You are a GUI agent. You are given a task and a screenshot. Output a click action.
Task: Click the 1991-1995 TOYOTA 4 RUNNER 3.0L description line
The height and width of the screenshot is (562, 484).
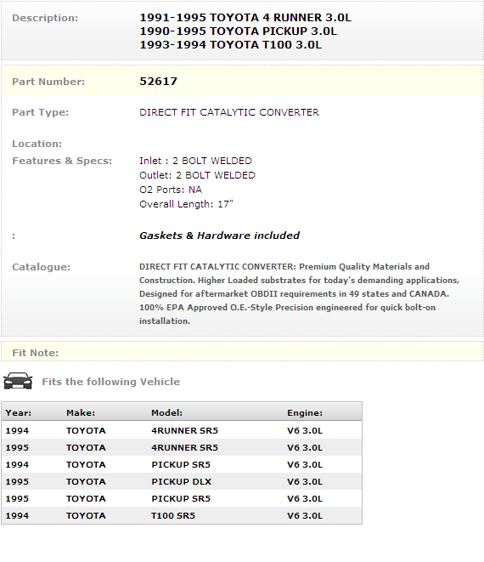click(x=245, y=18)
